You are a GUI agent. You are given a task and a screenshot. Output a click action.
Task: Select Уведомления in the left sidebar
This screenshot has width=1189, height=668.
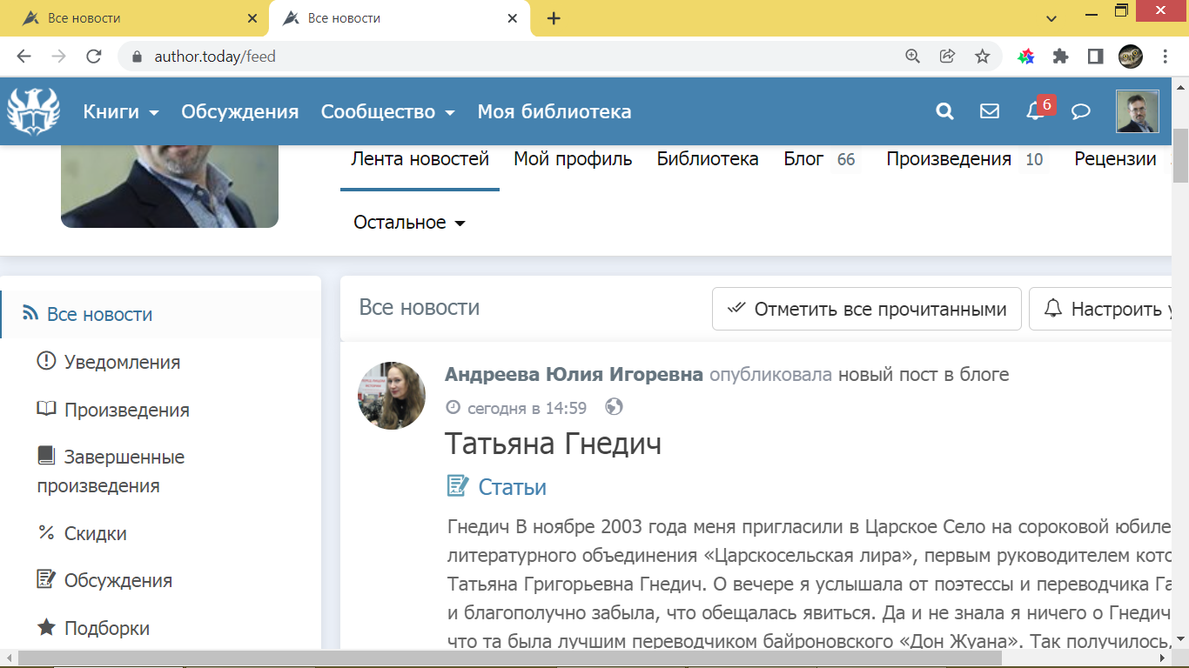[122, 362]
